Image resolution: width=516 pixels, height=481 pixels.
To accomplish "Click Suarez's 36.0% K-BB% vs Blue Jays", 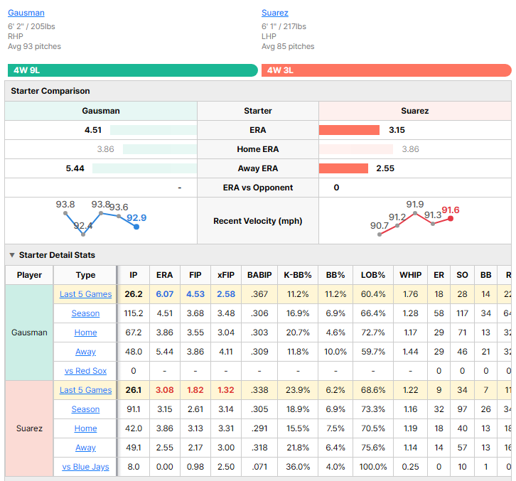I will 298,467.
